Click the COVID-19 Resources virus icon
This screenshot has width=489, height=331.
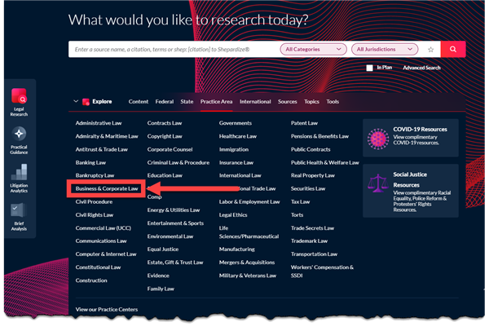pos(378,139)
